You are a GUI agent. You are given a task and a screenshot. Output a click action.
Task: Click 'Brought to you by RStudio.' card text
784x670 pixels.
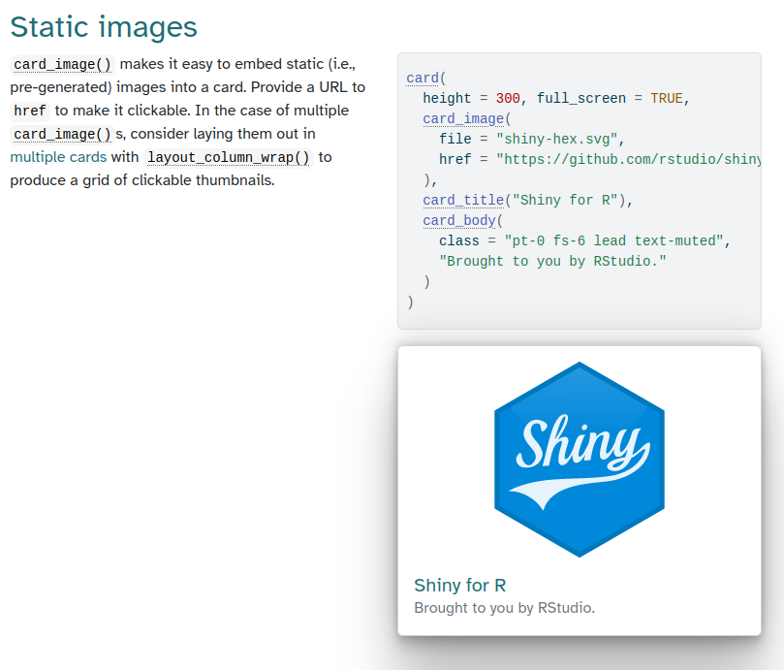click(505, 608)
